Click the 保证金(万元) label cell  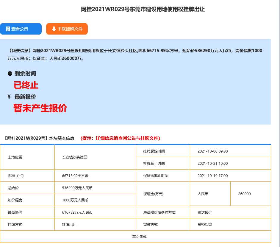[163, 194]
